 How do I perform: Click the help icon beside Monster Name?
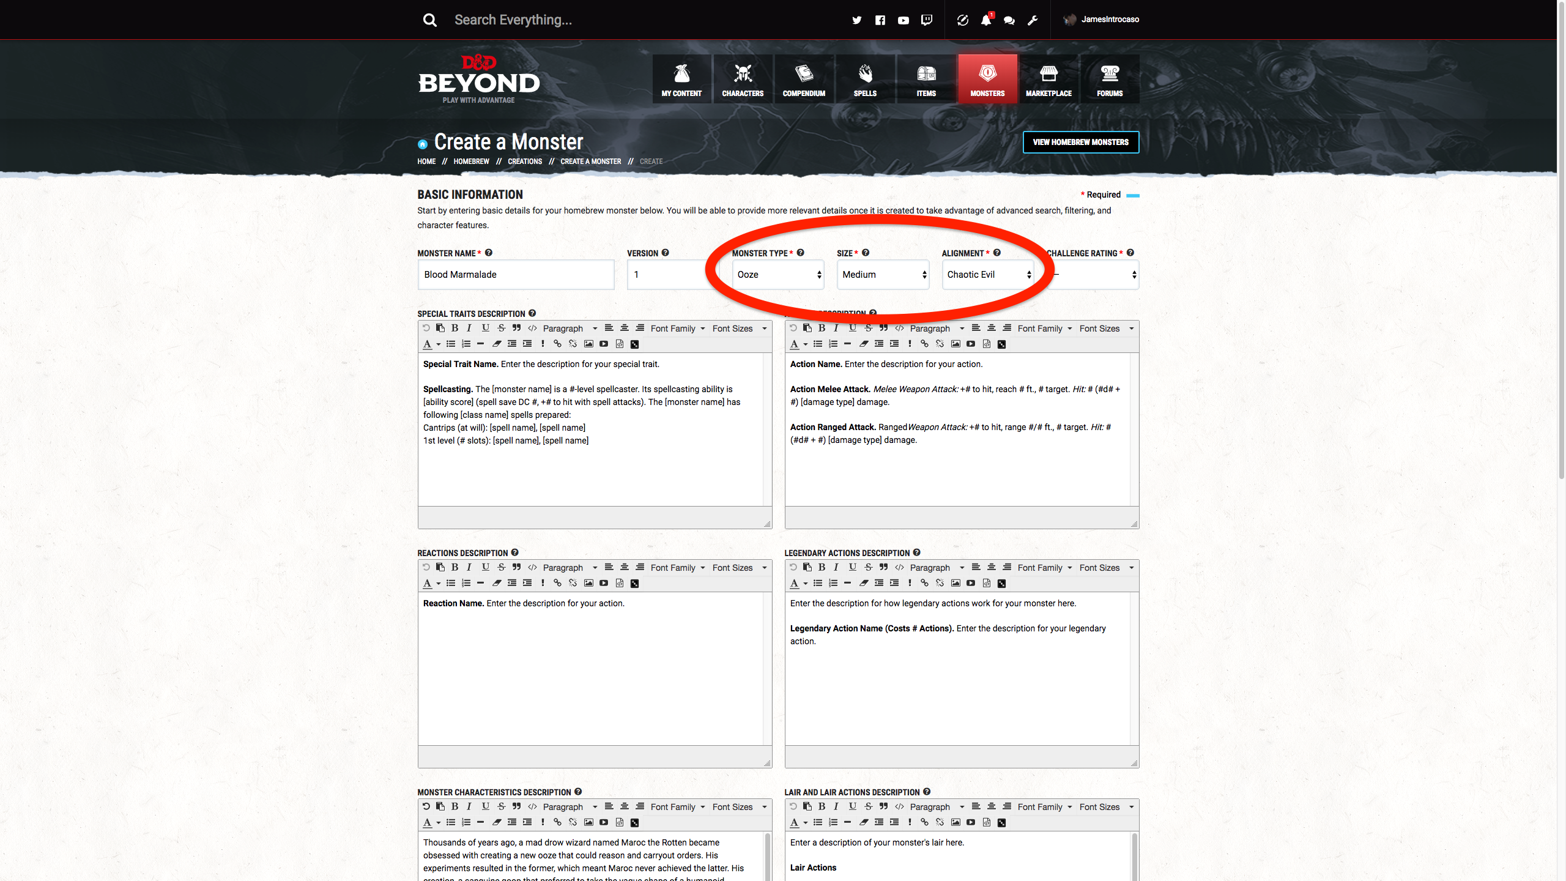[x=489, y=253]
